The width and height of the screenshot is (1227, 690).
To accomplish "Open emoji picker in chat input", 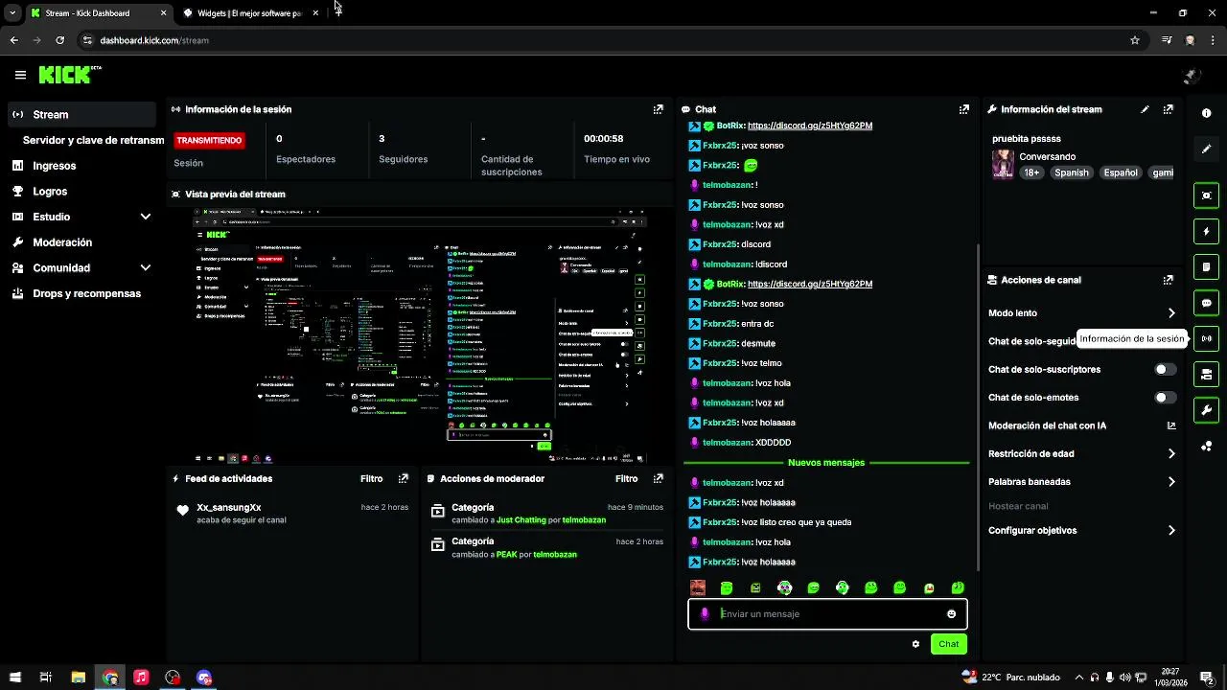I will pyautogui.click(x=951, y=614).
